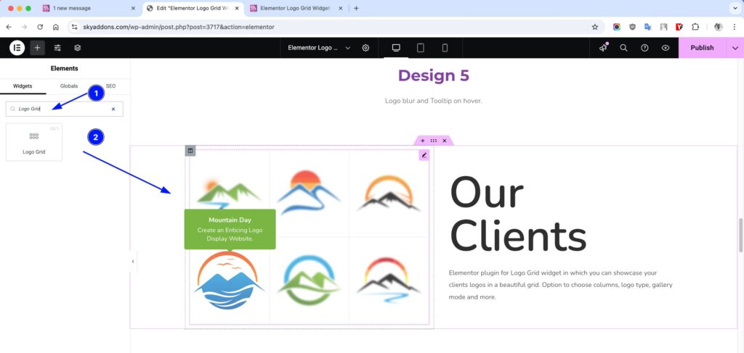Click the 'Logo blur and Tooltip' text
Viewport: 744px width, 353px height.
pos(434,101)
